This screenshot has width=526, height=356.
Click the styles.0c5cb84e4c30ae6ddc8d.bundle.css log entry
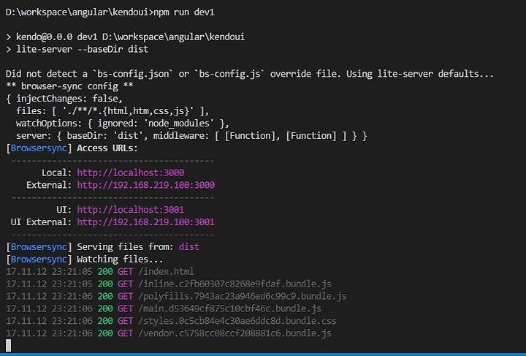(171, 321)
